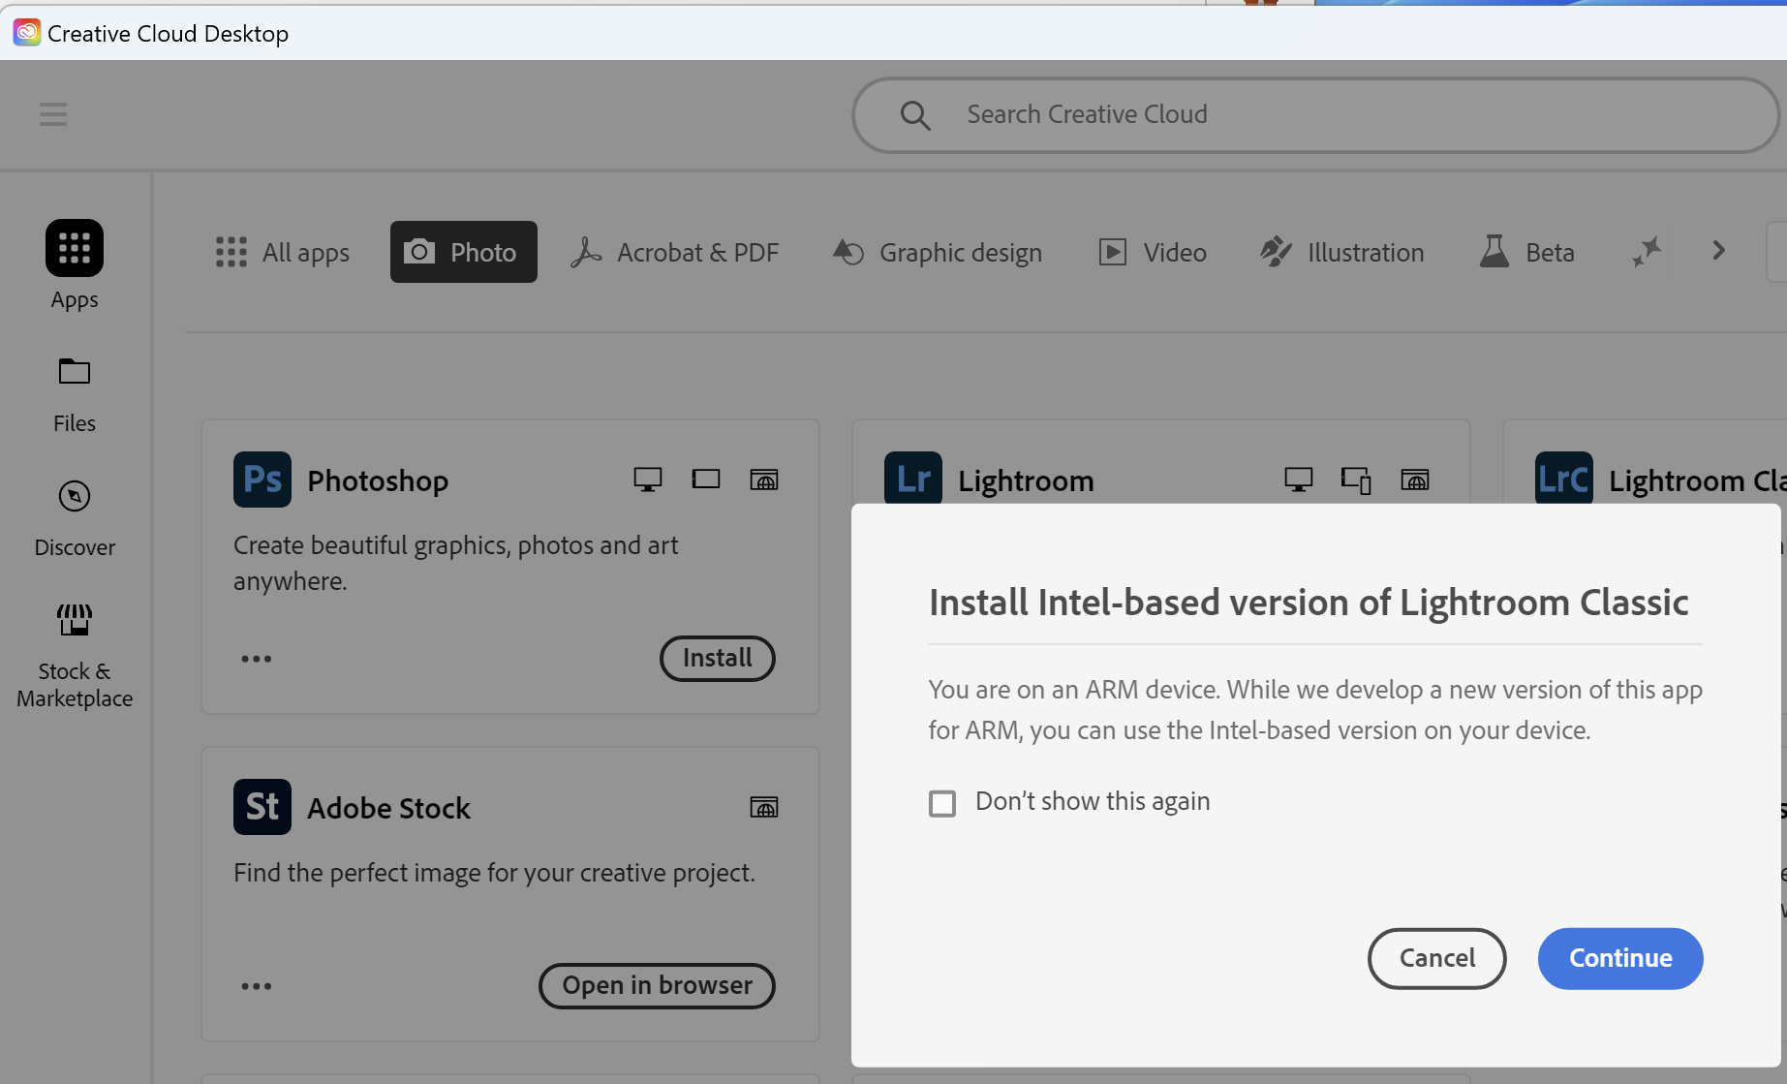Open more options for Adobe Stock
Image resolution: width=1787 pixels, height=1084 pixels.
(x=256, y=985)
